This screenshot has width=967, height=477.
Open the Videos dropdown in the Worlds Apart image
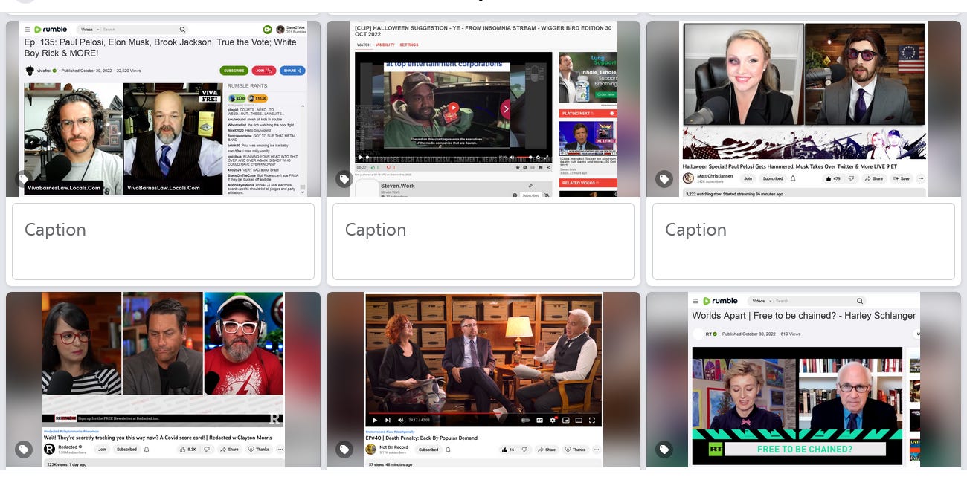click(x=760, y=301)
